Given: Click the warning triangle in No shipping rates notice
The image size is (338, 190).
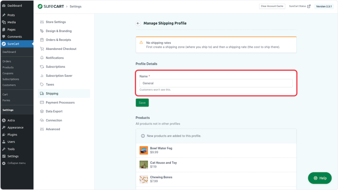Looking at the screenshot, I should coord(141,43).
